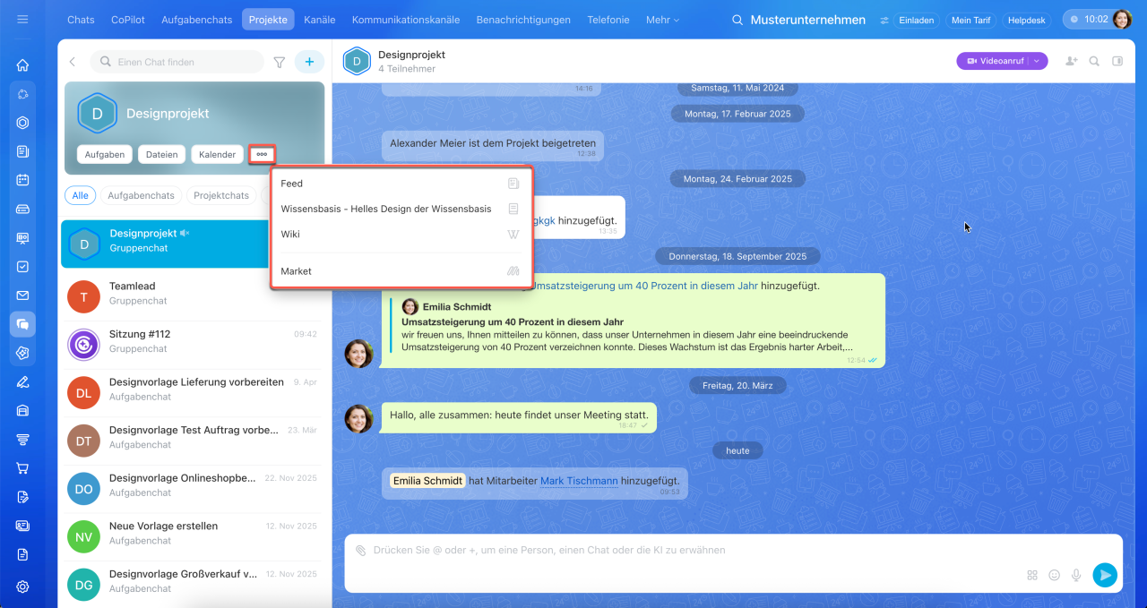Open the emoji smiley picker

pyautogui.click(x=1054, y=575)
